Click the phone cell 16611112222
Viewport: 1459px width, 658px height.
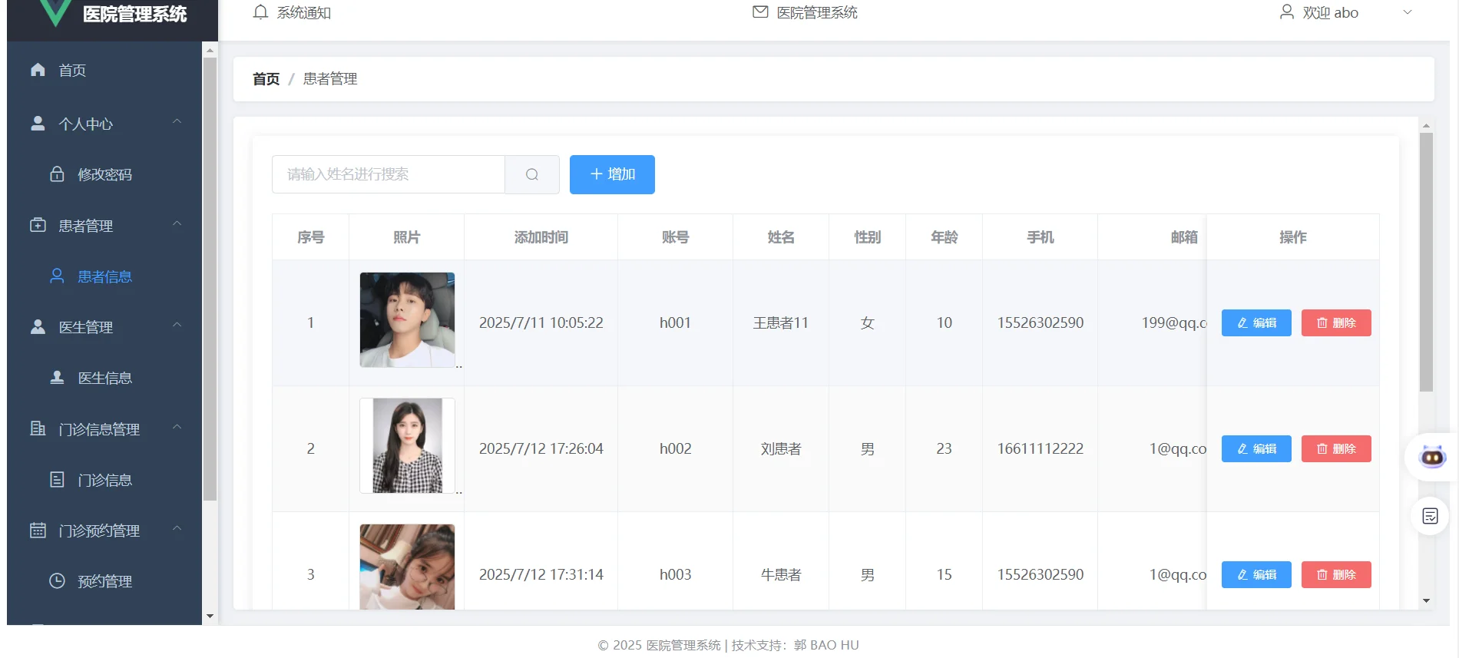(1040, 448)
